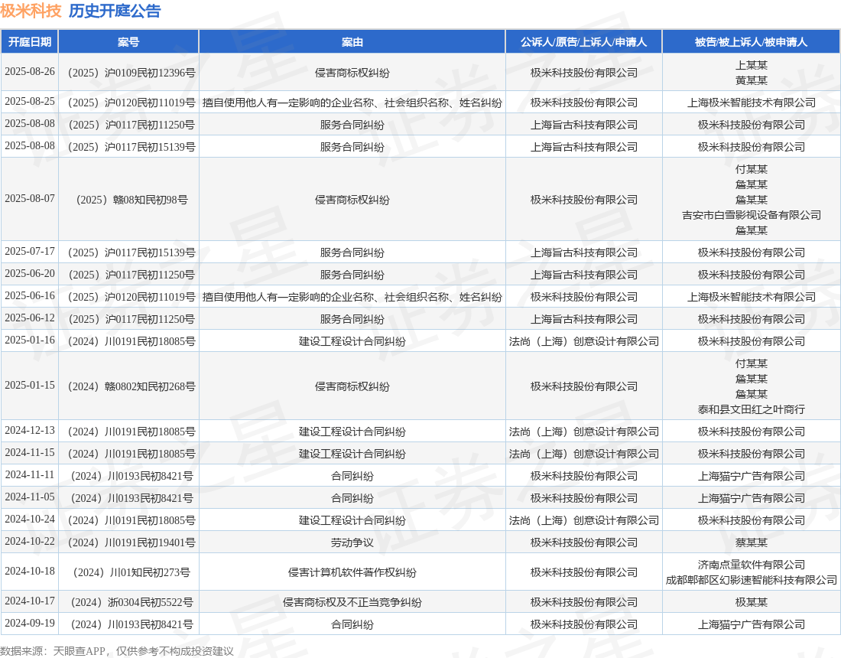Screen dimensions: 841x658
Task: Select the 案号 column header
Action: [128, 42]
